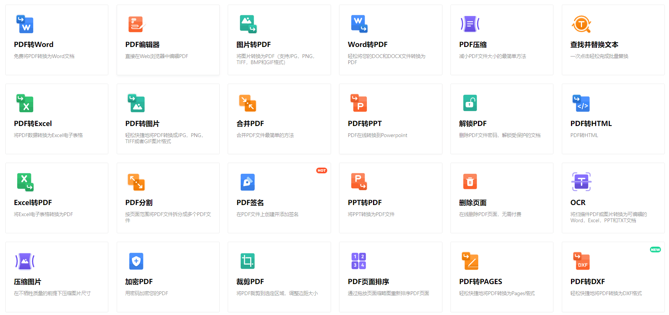Select the 图片转PDF icon
669x315 pixels.
[x=248, y=24]
